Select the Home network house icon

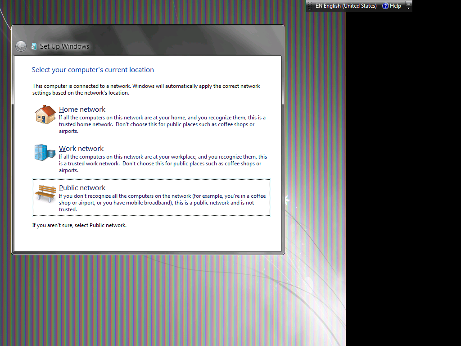pos(45,114)
